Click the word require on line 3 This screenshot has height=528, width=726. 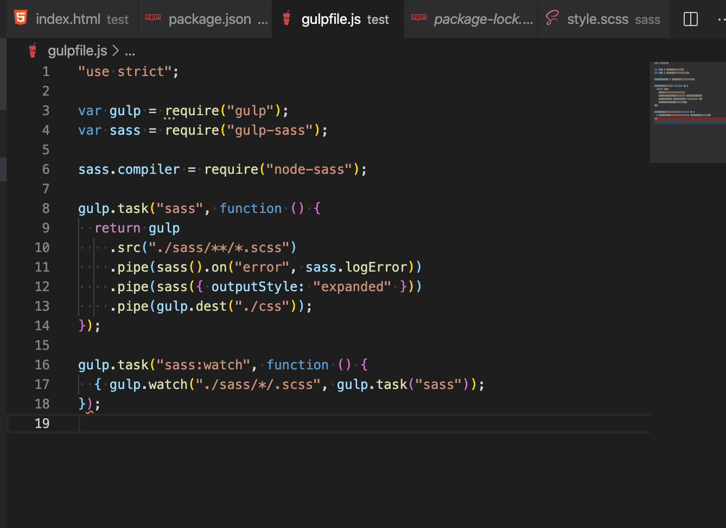192,111
